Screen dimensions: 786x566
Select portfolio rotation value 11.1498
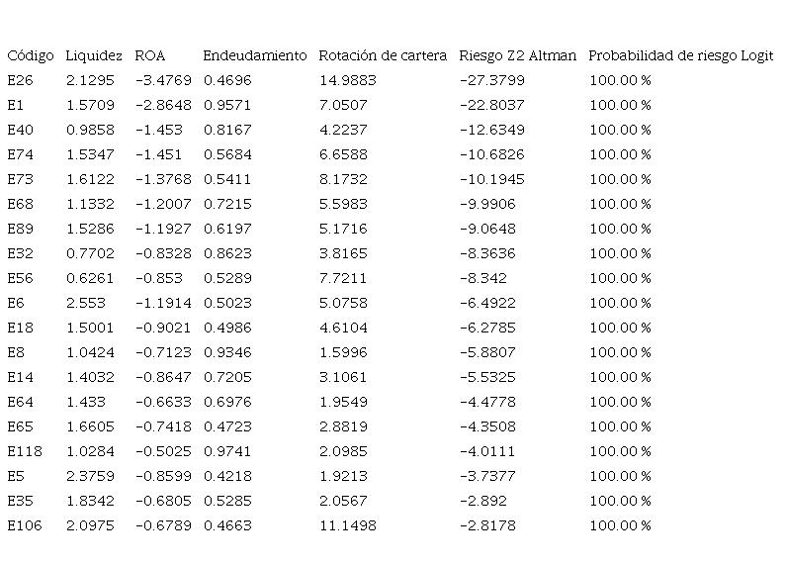[347, 525]
